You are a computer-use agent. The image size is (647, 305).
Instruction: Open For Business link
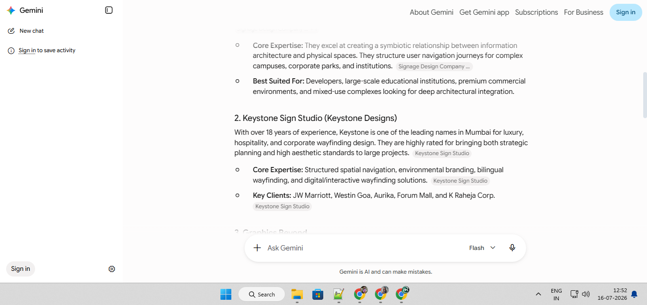coord(583,12)
